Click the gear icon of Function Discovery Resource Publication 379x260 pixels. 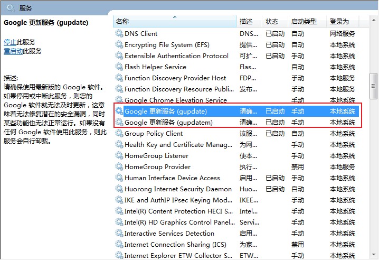(x=119, y=89)
